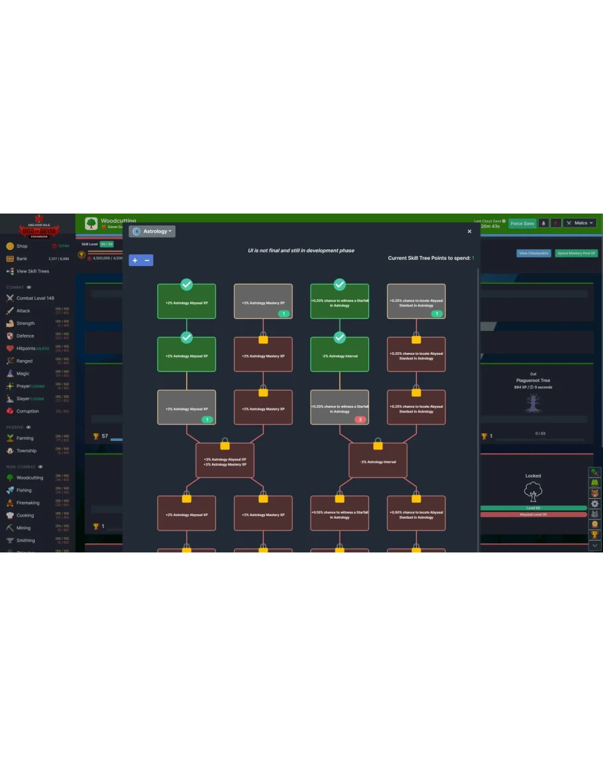
Task: Click View Skill Trees icon in sidebar
Action: pos(10,271)
